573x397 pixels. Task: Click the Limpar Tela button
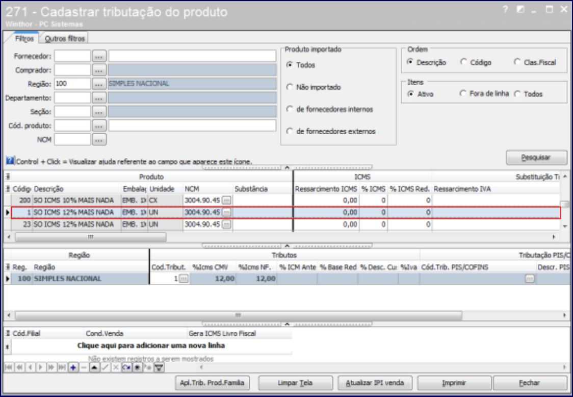click(295, 383)
